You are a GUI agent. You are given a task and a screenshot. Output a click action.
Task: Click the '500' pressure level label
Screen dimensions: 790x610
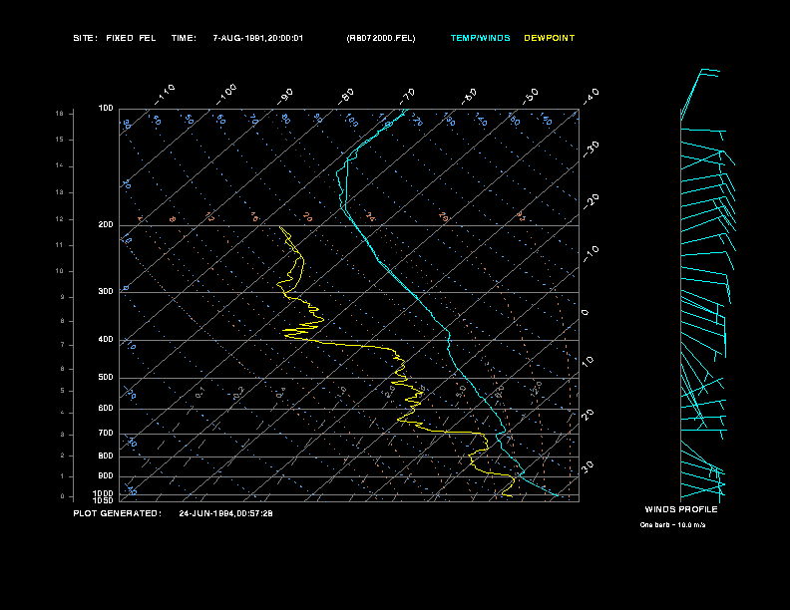pyautogui.click(x=106, y=378)
